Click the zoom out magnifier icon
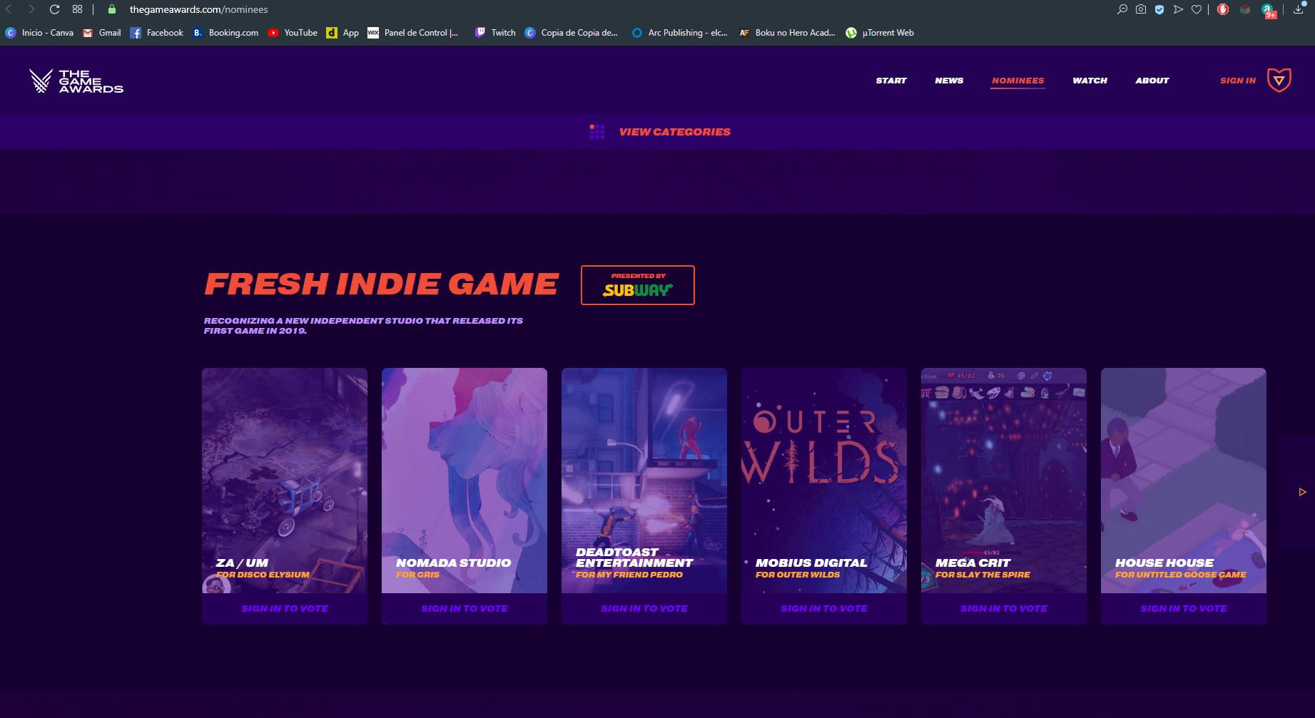 1122,9
